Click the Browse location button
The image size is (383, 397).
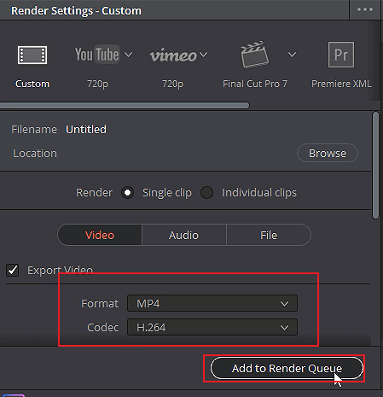tap(328, 153)
